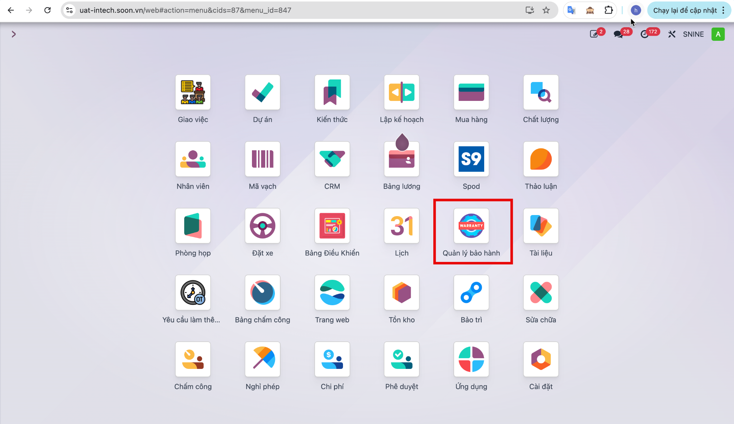
Task: Open the debug tools wrench icon
Action: click(672, 34)
